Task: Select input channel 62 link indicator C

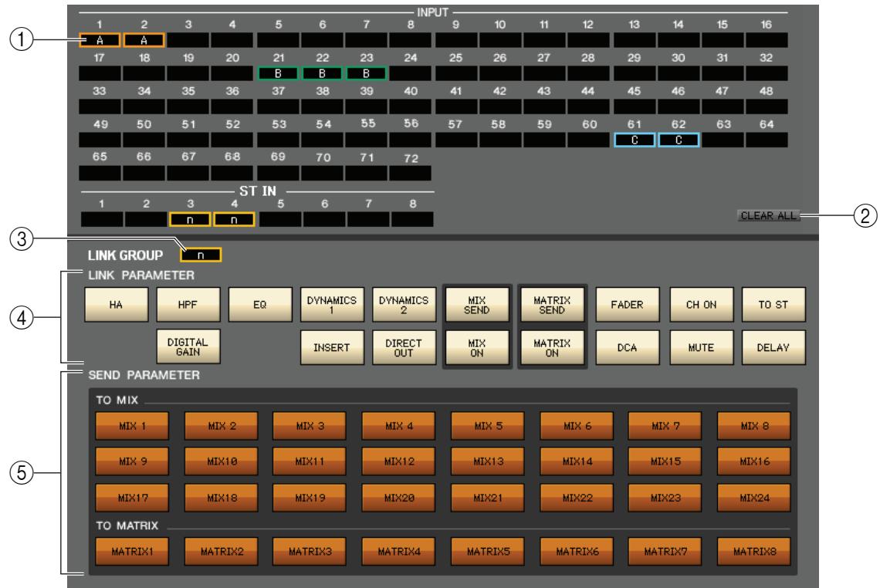Action: (x=679, y=140)
